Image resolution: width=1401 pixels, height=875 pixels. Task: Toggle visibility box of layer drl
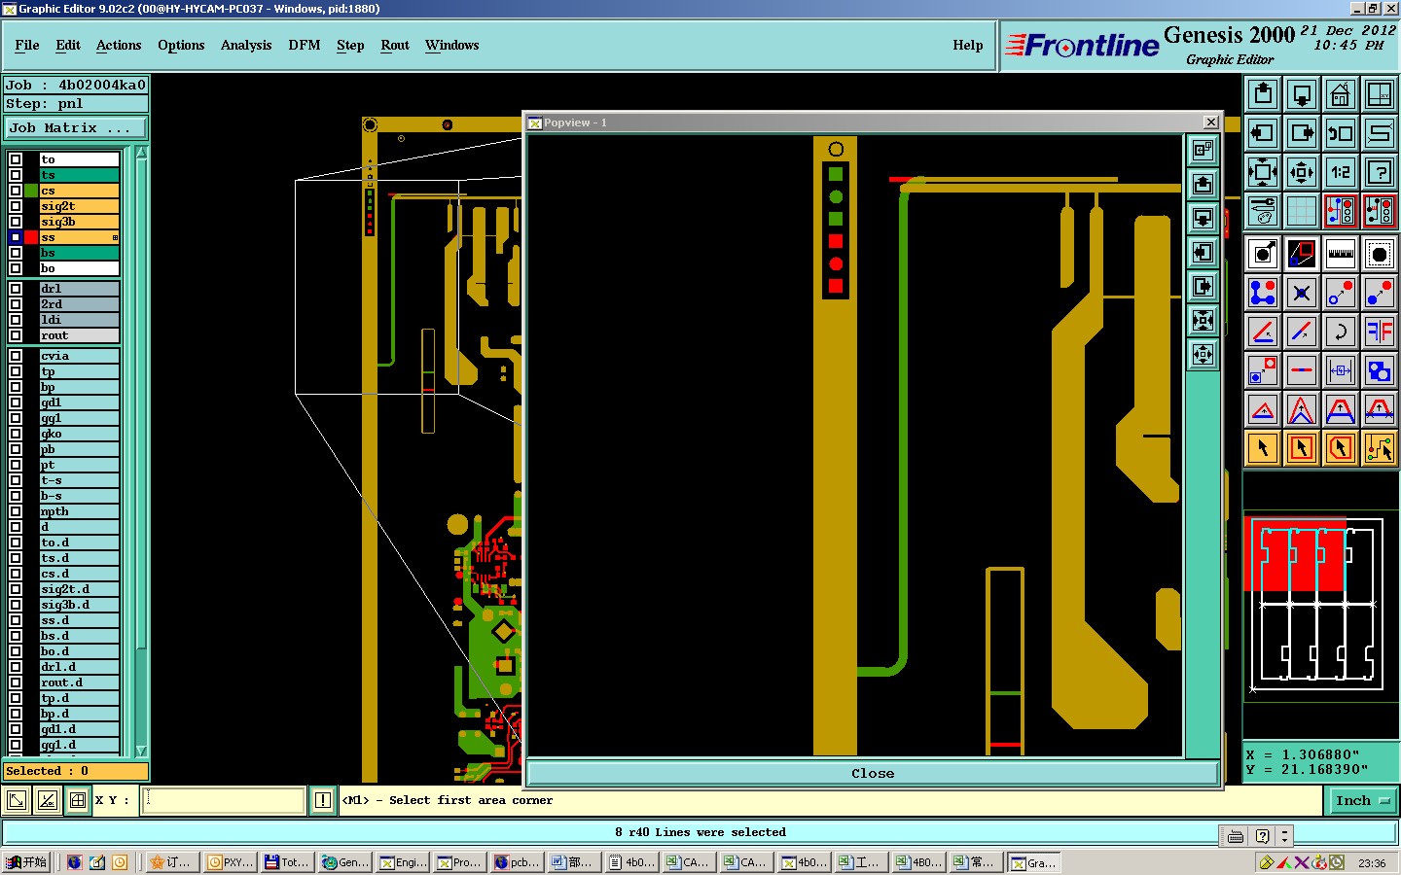16,289
